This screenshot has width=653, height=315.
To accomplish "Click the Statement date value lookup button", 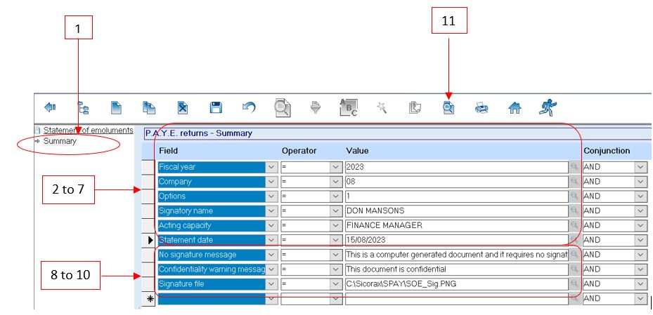I will (x=574, y=240).
